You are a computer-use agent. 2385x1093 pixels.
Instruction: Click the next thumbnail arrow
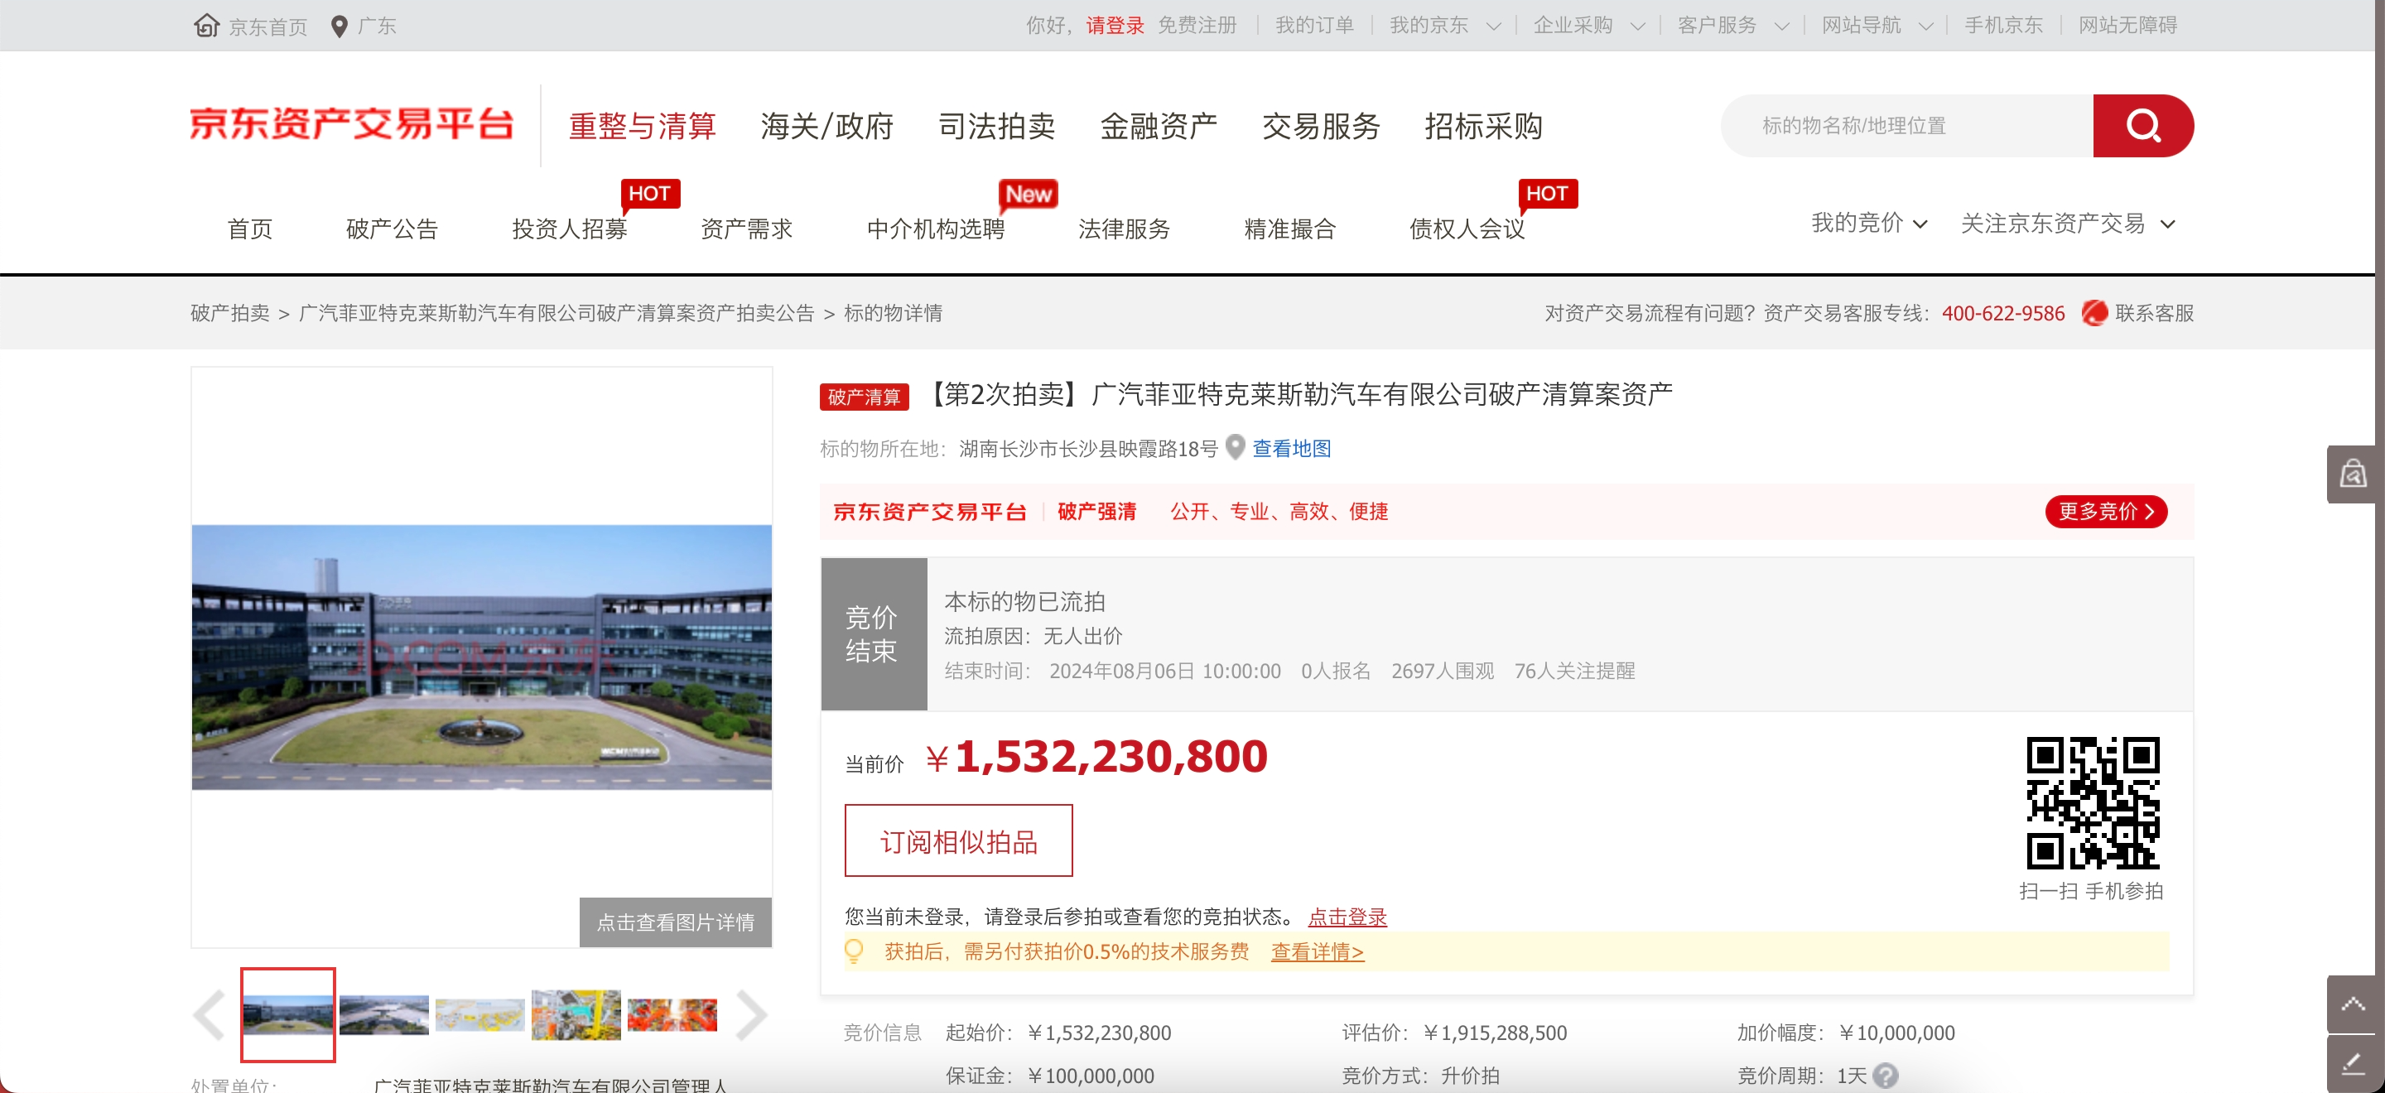click(751, 1015)
